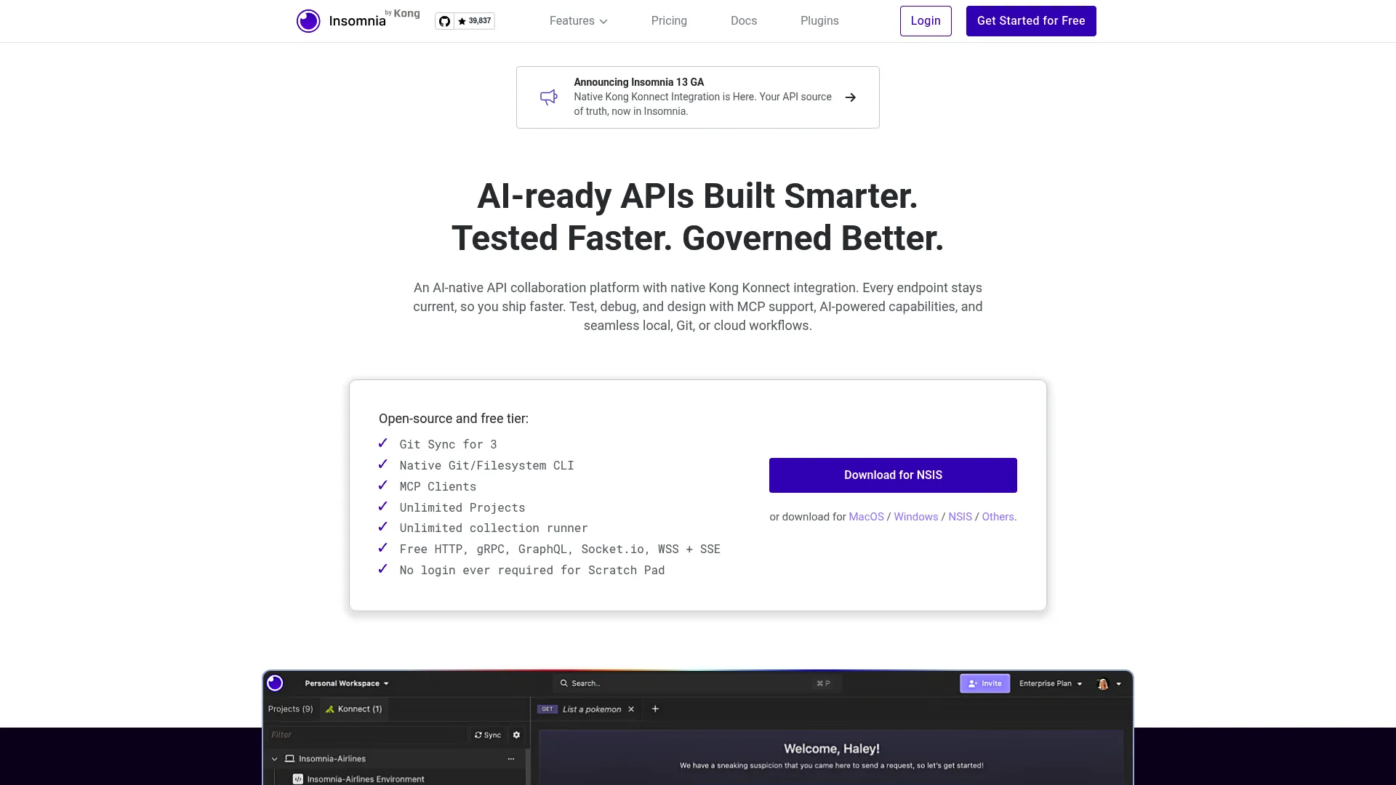Click the Search field in app header

click(x=697, y=683)
